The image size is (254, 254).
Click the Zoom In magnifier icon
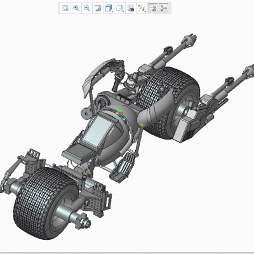76,8
